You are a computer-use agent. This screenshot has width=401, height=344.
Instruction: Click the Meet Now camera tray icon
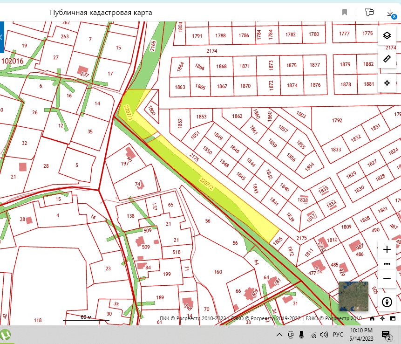tap(291, 335)
